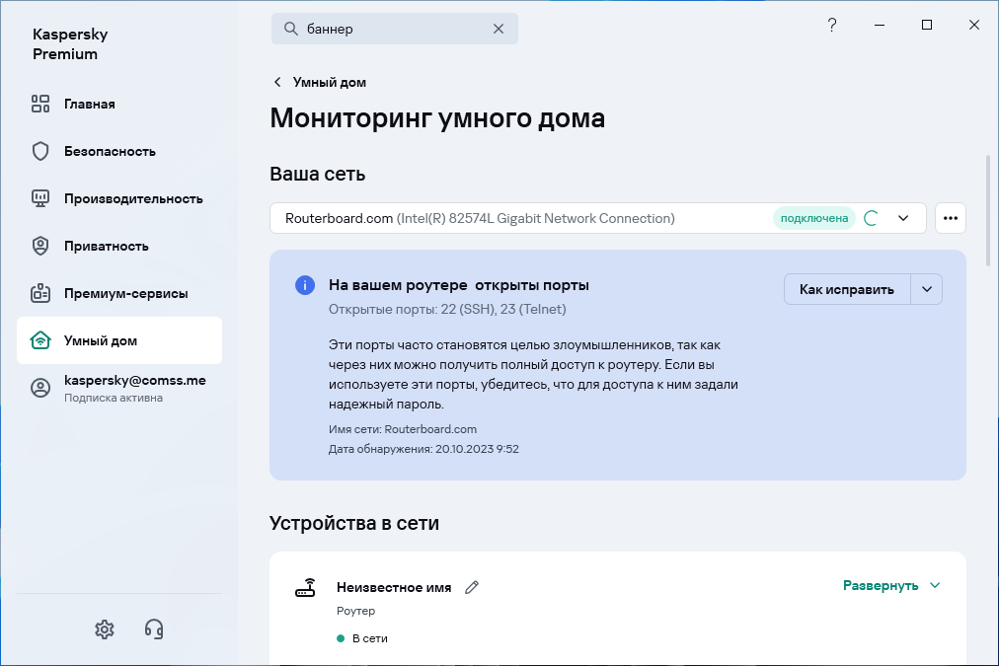
Task: Minimize the Kaspersky window
Action: click(x=880, y=25)
